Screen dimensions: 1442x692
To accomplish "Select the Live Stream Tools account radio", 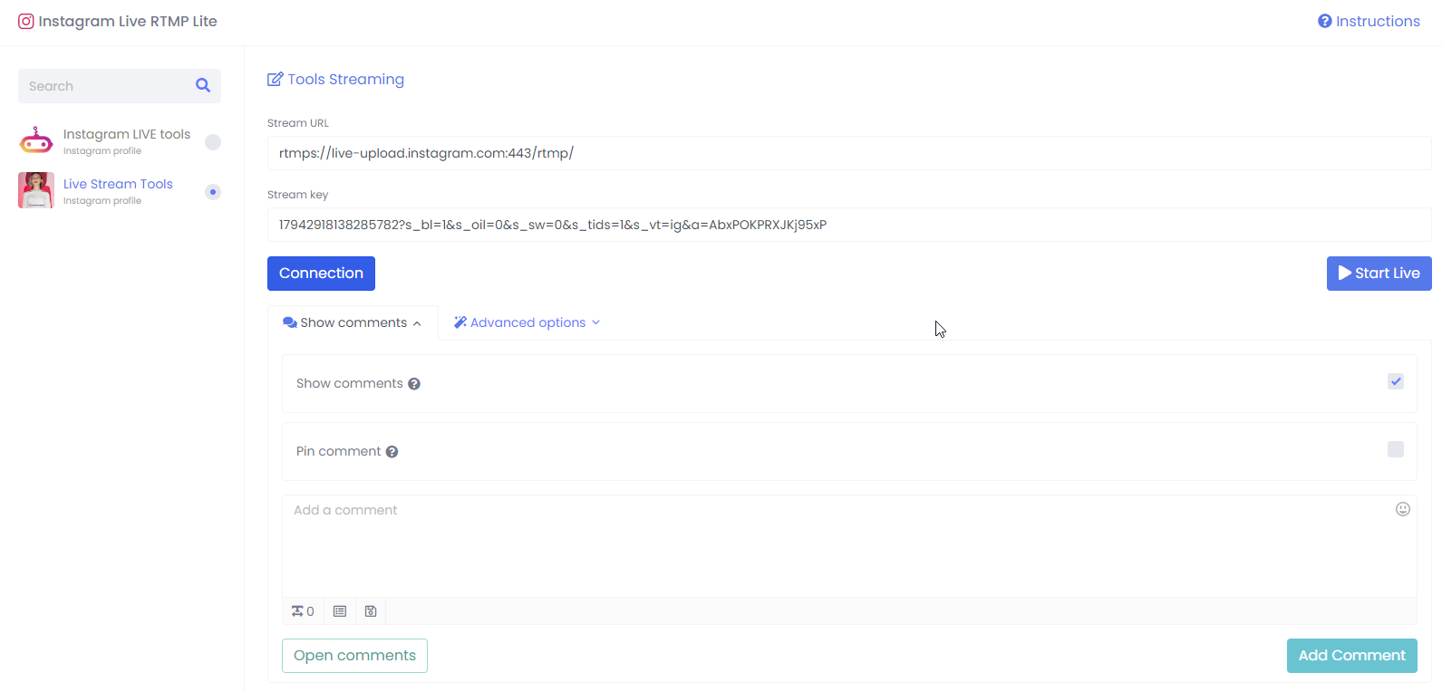I will tap(213, 192).
